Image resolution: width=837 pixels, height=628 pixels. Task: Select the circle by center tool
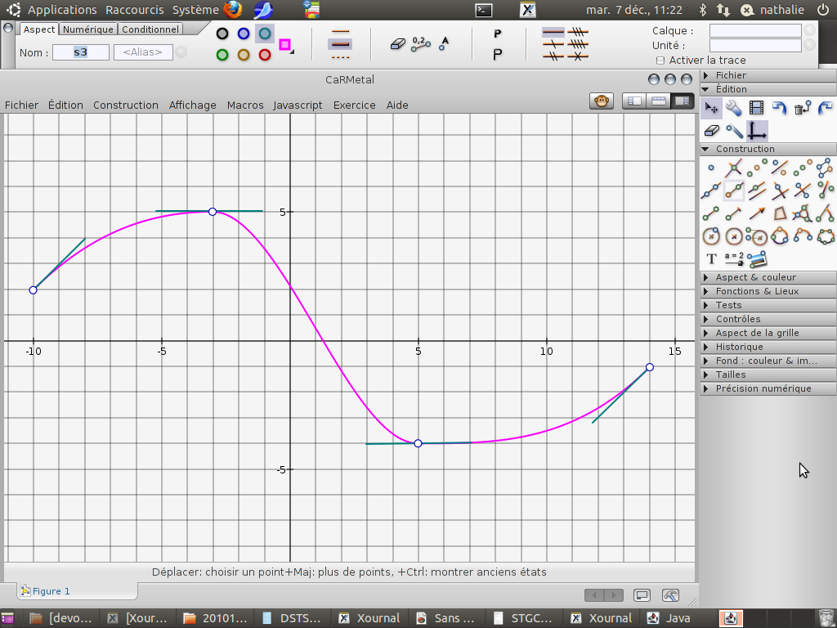pos(711,236)
